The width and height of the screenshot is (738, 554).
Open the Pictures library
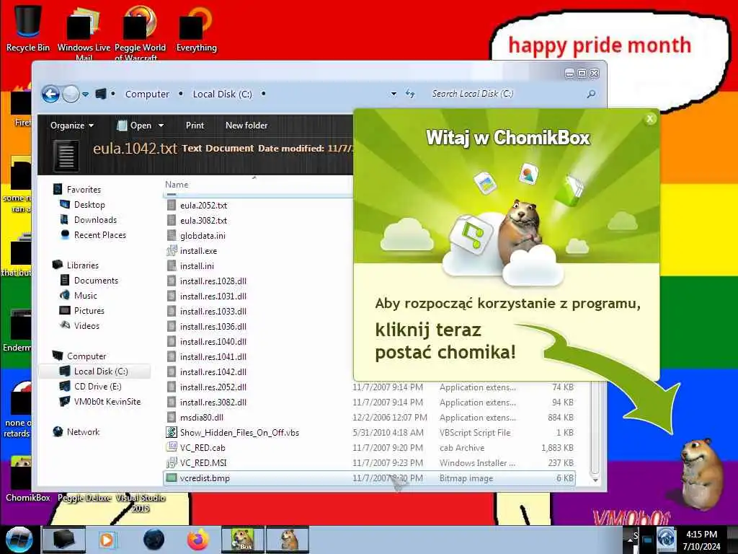click(89, 310)
